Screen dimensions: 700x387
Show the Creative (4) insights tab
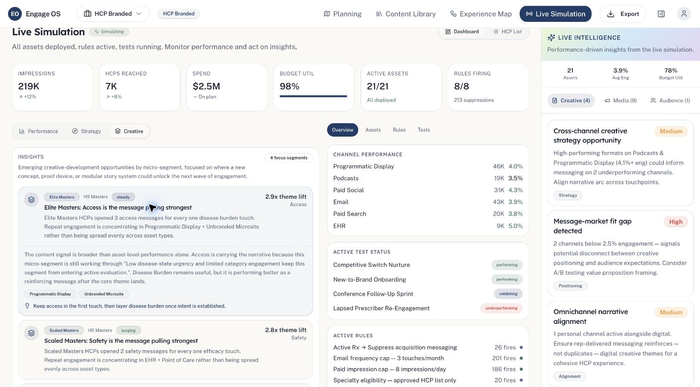(571, 100)
